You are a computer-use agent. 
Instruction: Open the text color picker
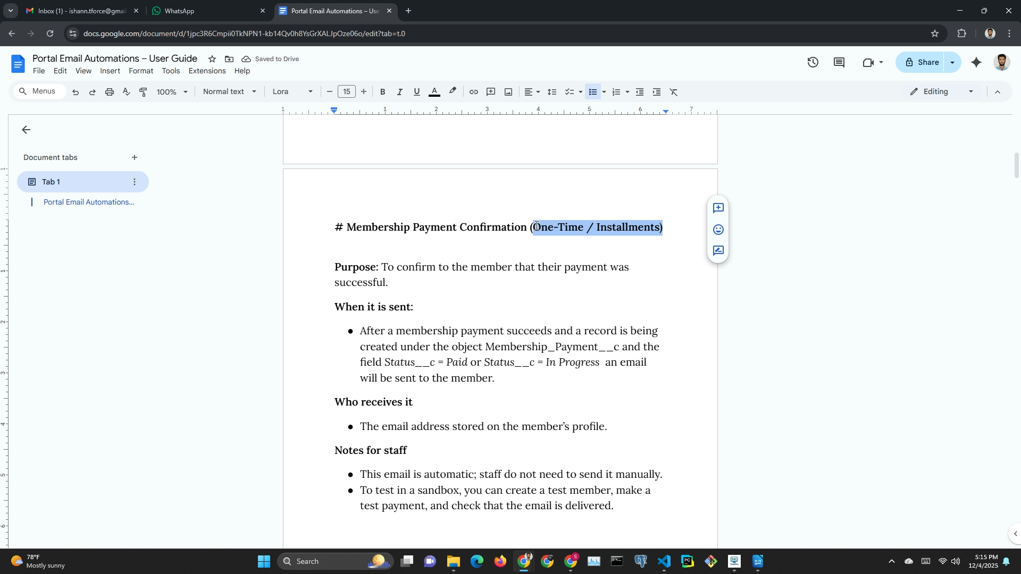coord(434,92)
